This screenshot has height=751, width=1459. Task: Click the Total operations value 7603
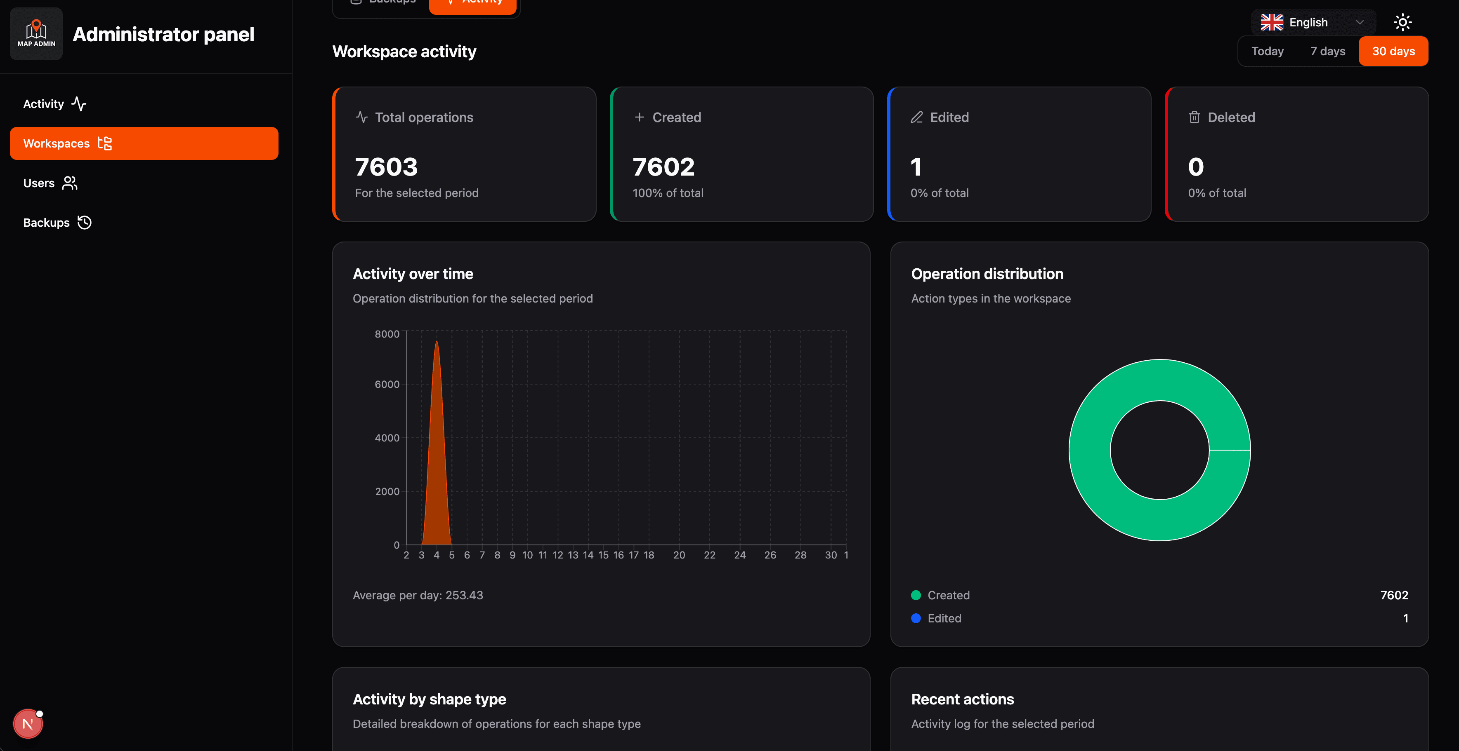(386, 167)
